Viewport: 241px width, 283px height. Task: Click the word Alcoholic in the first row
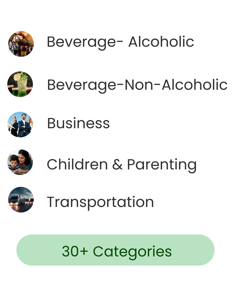coord(161,42)
